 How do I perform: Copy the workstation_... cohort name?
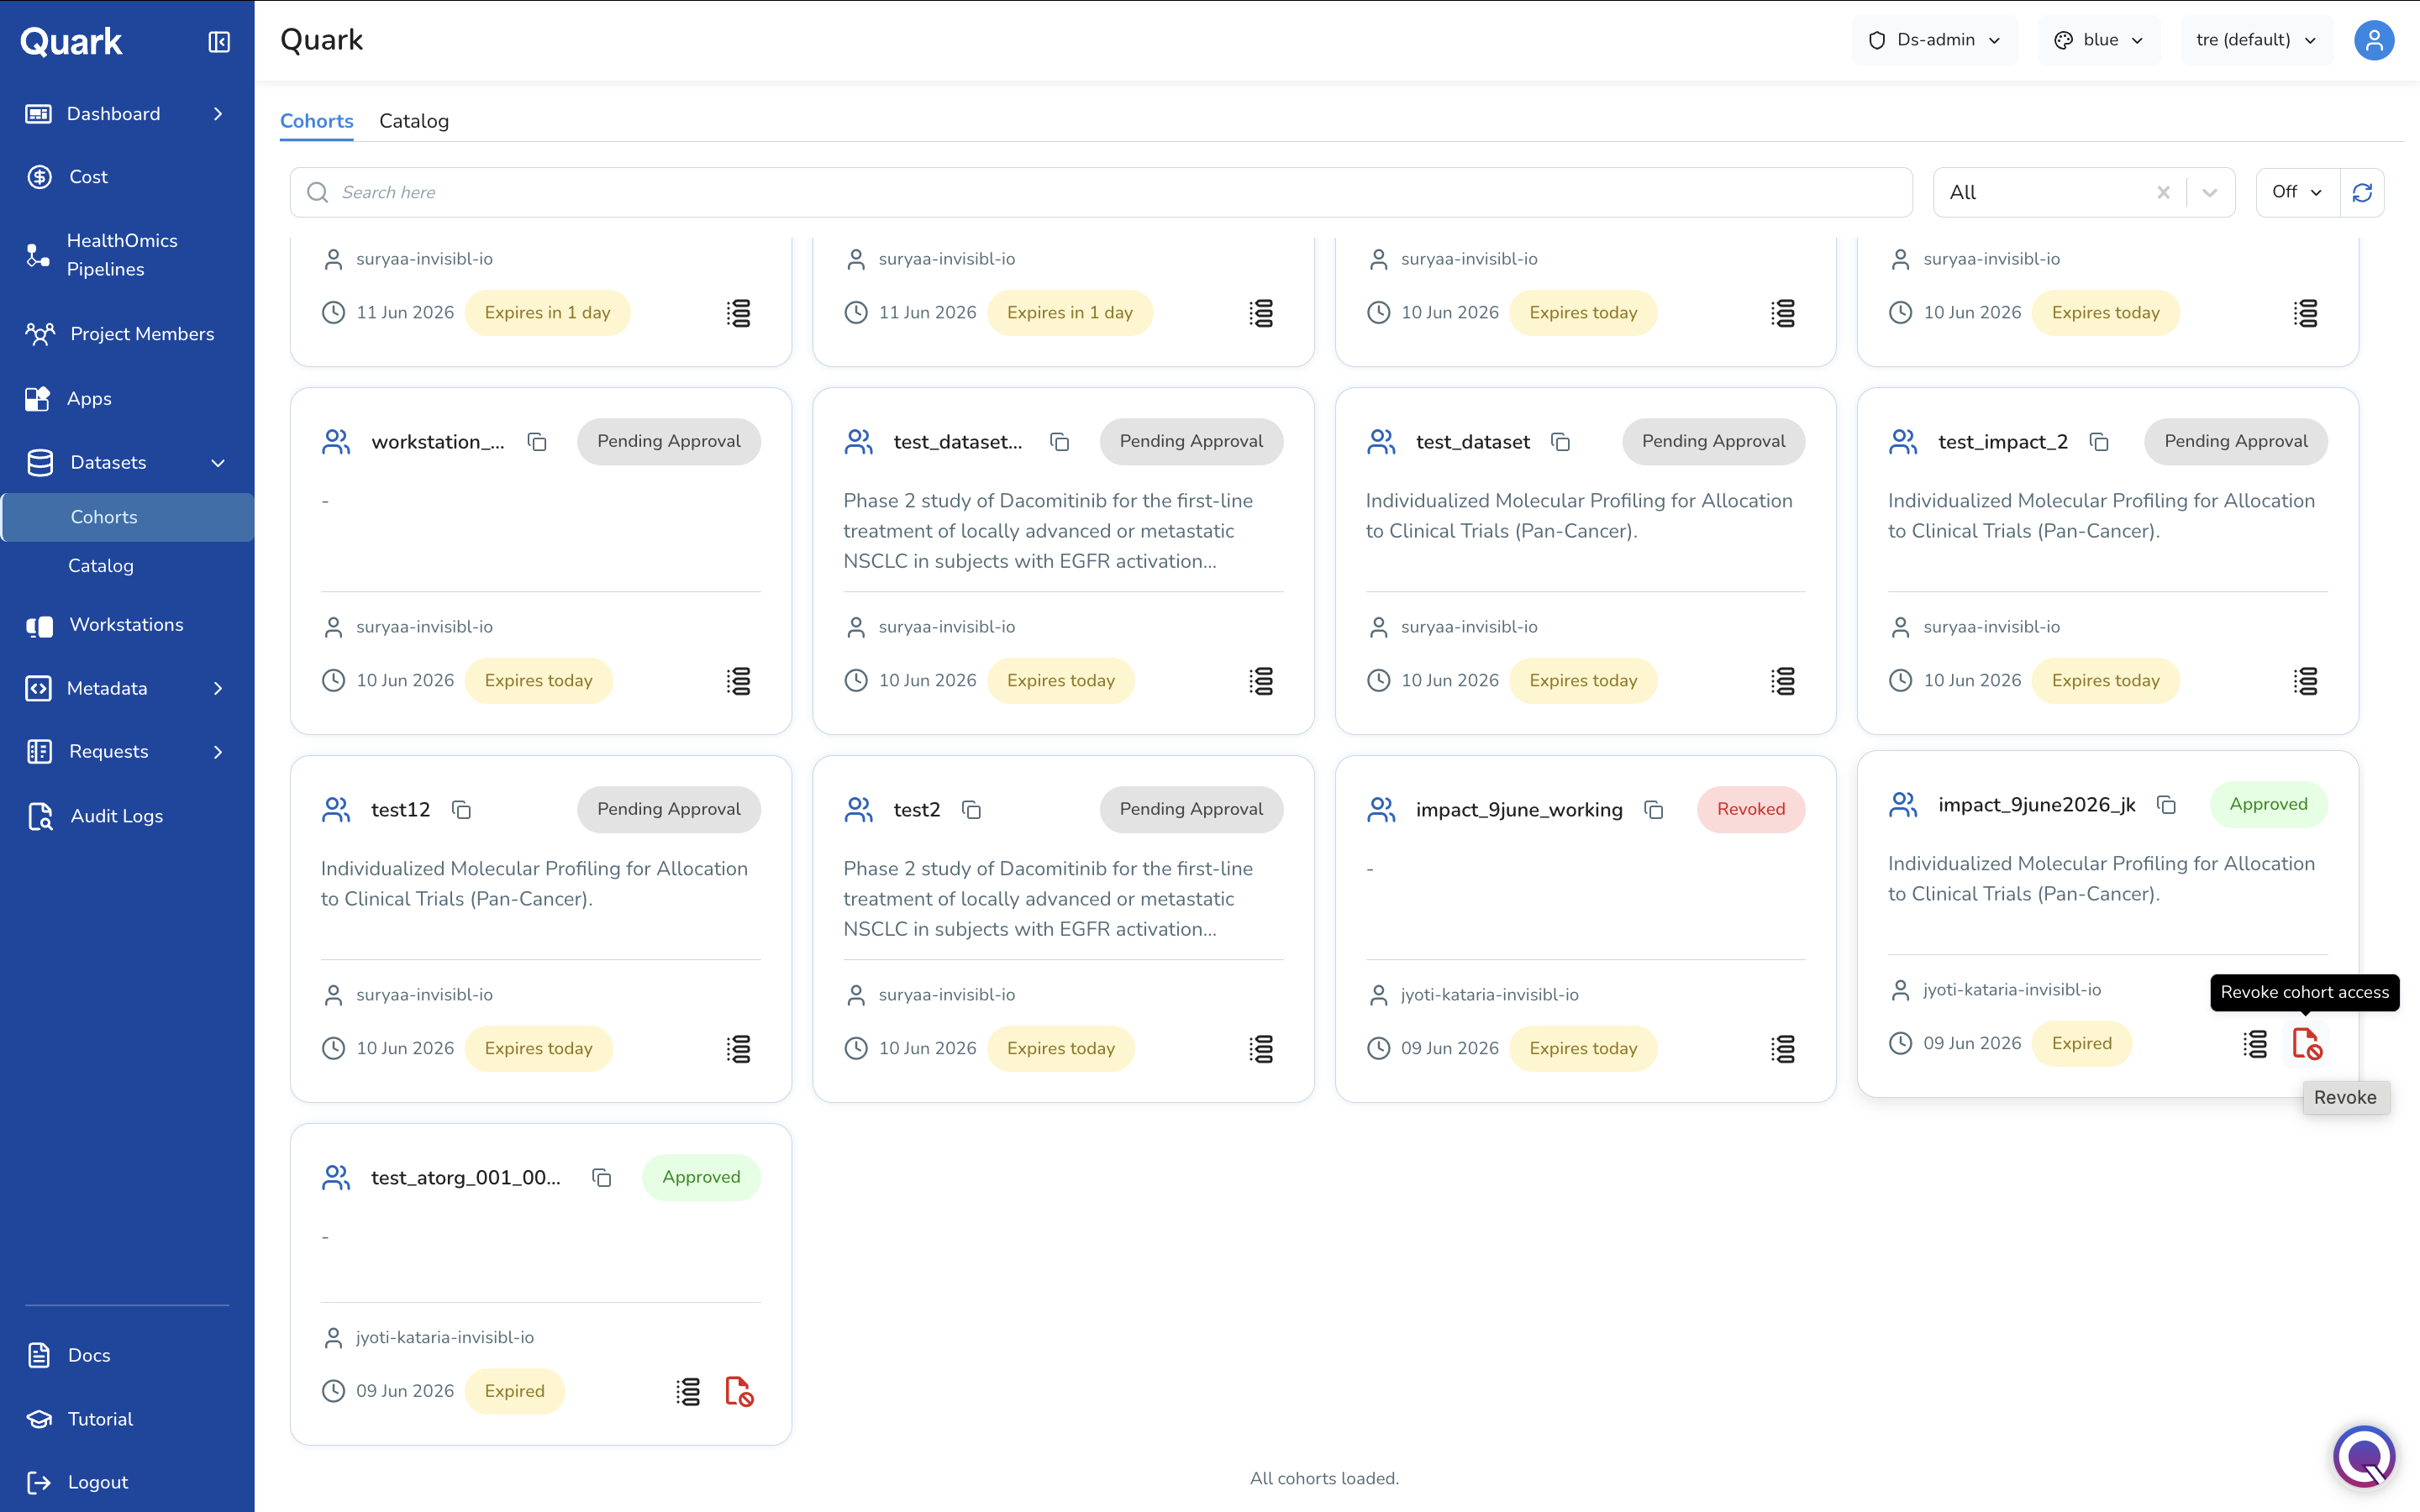coord(537,442)
